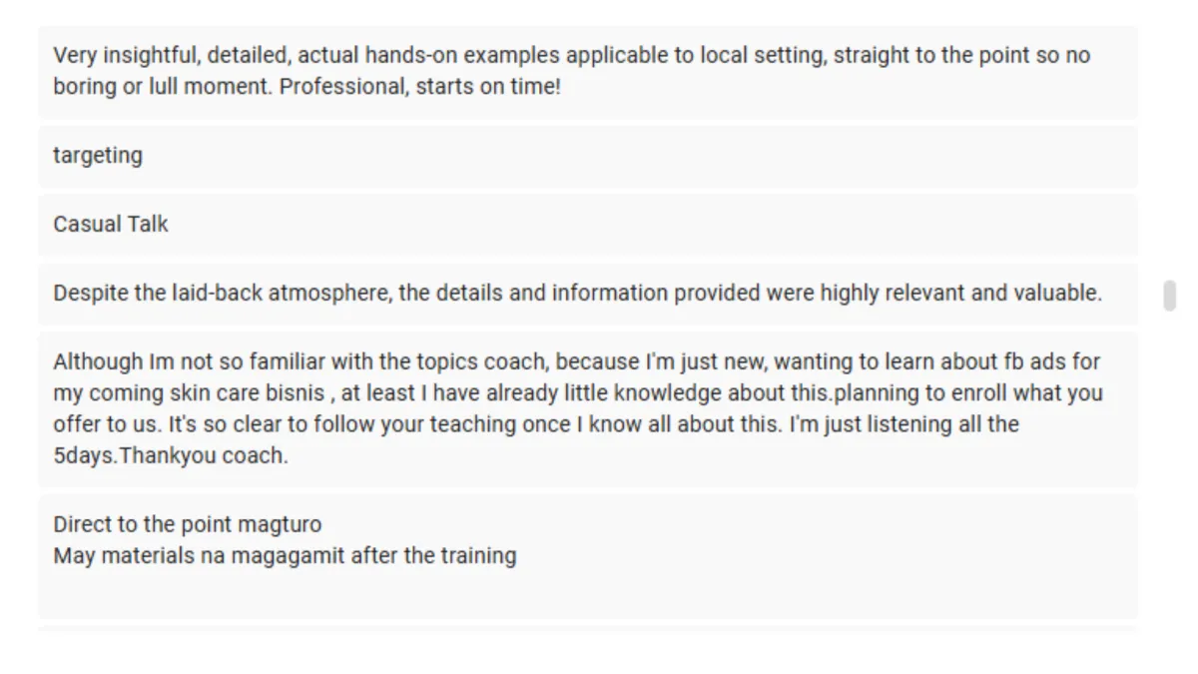This screenshot has height=674, width=1198.
Task: Click the text 'Professional, starts on time!'
Action: point(419,87)
